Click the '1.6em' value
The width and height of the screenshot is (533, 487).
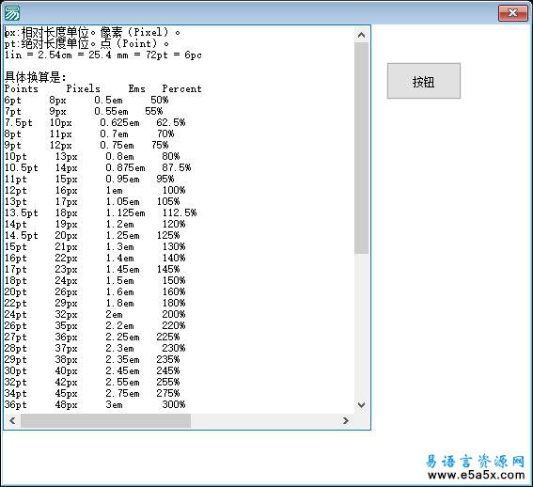(x=119, y=291)
